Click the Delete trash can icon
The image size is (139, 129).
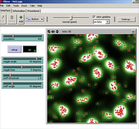pyautogui.click(x=12, y=18)
